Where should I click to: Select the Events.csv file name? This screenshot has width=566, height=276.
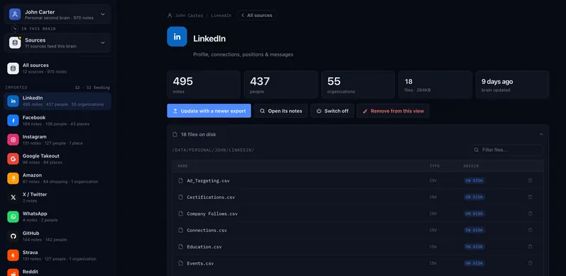(200, 263)
